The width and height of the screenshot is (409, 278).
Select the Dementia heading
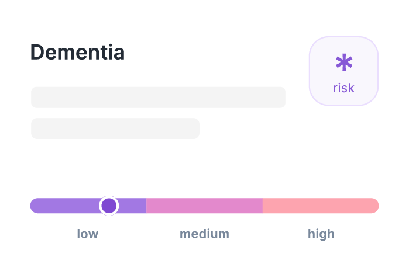[77, 52]
